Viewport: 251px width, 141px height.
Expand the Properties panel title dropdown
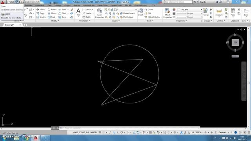pos(181,21)
